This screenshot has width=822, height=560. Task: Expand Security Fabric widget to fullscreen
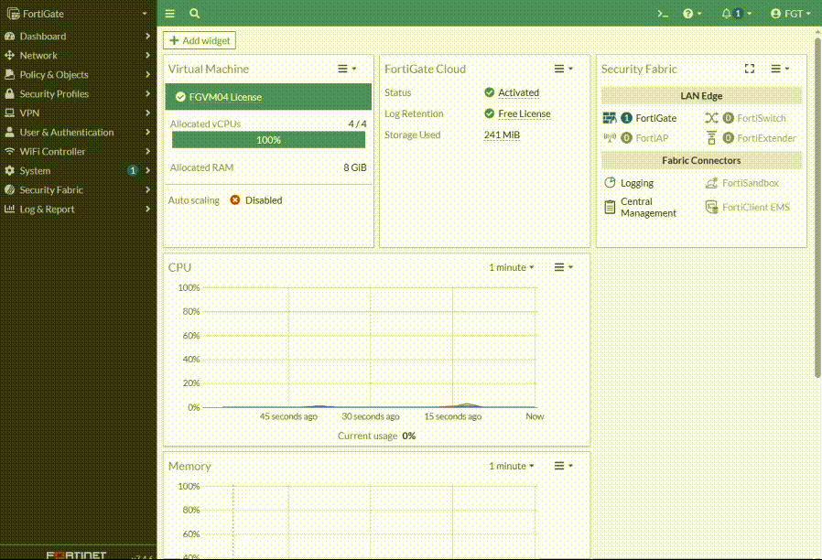749,69
